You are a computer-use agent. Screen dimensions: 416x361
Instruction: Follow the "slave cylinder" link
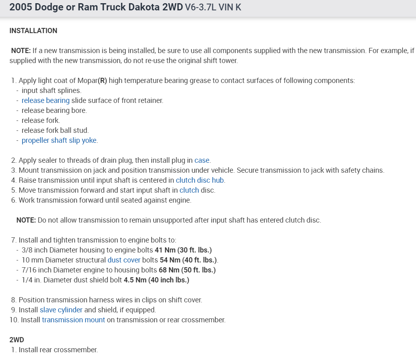point(61,310)
